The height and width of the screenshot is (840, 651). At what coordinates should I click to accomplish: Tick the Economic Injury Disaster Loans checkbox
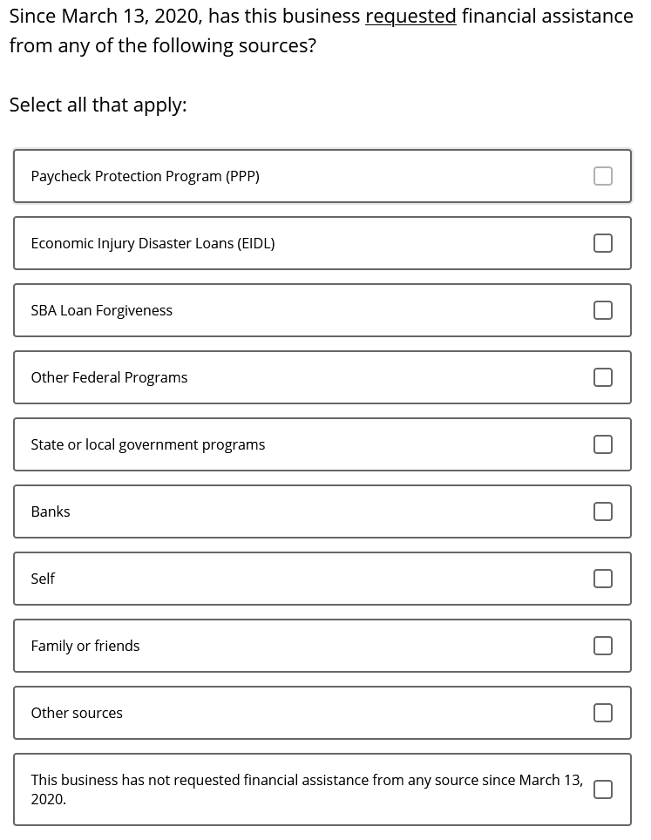603,243
